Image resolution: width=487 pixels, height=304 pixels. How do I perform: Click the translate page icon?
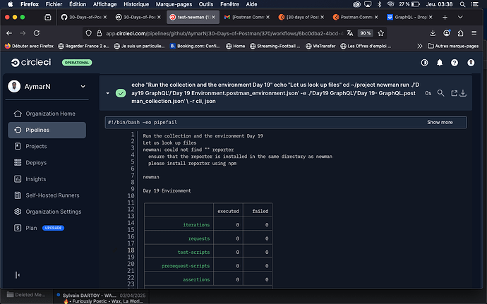pyautogui.click(x=350, y=33)
